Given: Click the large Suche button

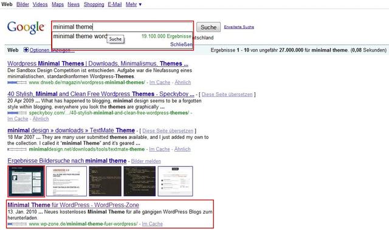Looking at the screenshot, I should tap(208, 27).
